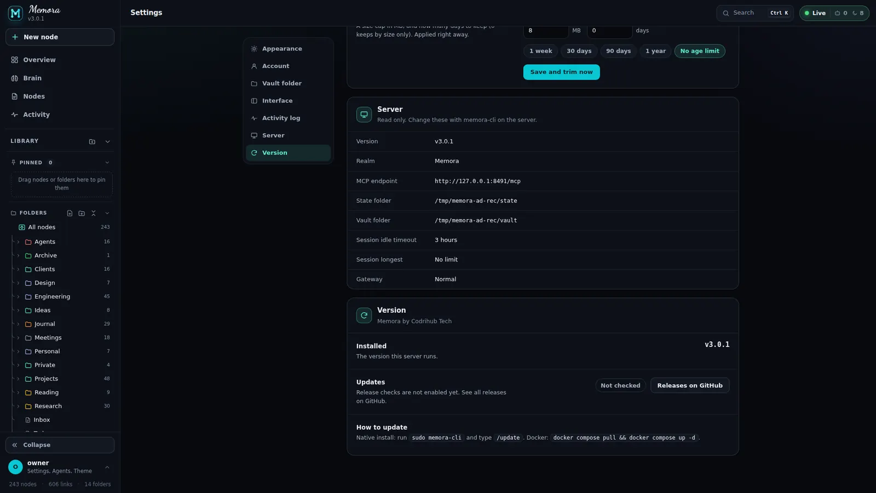Collapse the LIBRARY section chevron
Image resolution: width=876 pixels, height=493 pixels.
[x=107, y=141]
